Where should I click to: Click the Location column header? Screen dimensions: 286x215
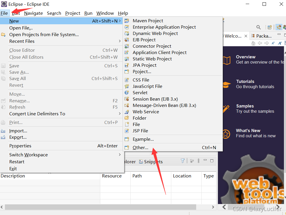coord(186,176)
